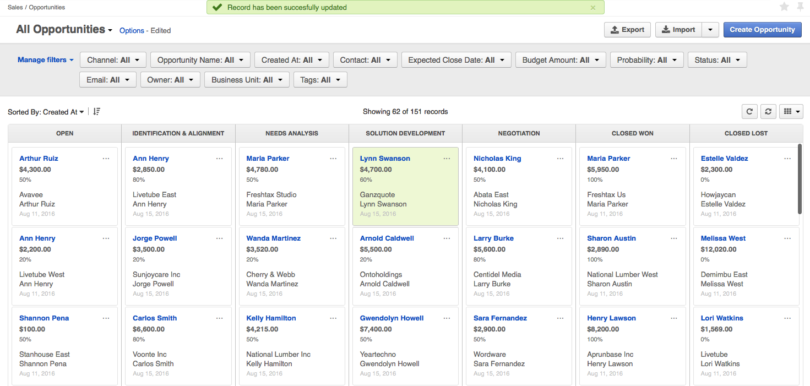Open Lori Watkins card ellipsis menu
The height and width of the screenshot is (386, 810).
pos(787,318)
